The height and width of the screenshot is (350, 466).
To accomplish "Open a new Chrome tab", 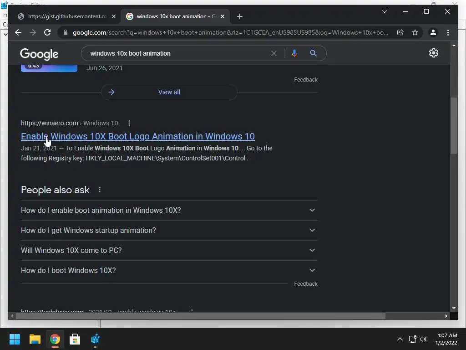I will click(x=240, y=16).
